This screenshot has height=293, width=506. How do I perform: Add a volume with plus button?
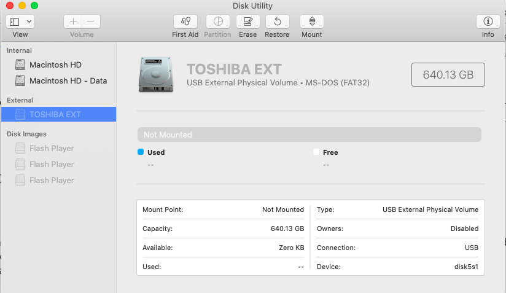[73, 21]
